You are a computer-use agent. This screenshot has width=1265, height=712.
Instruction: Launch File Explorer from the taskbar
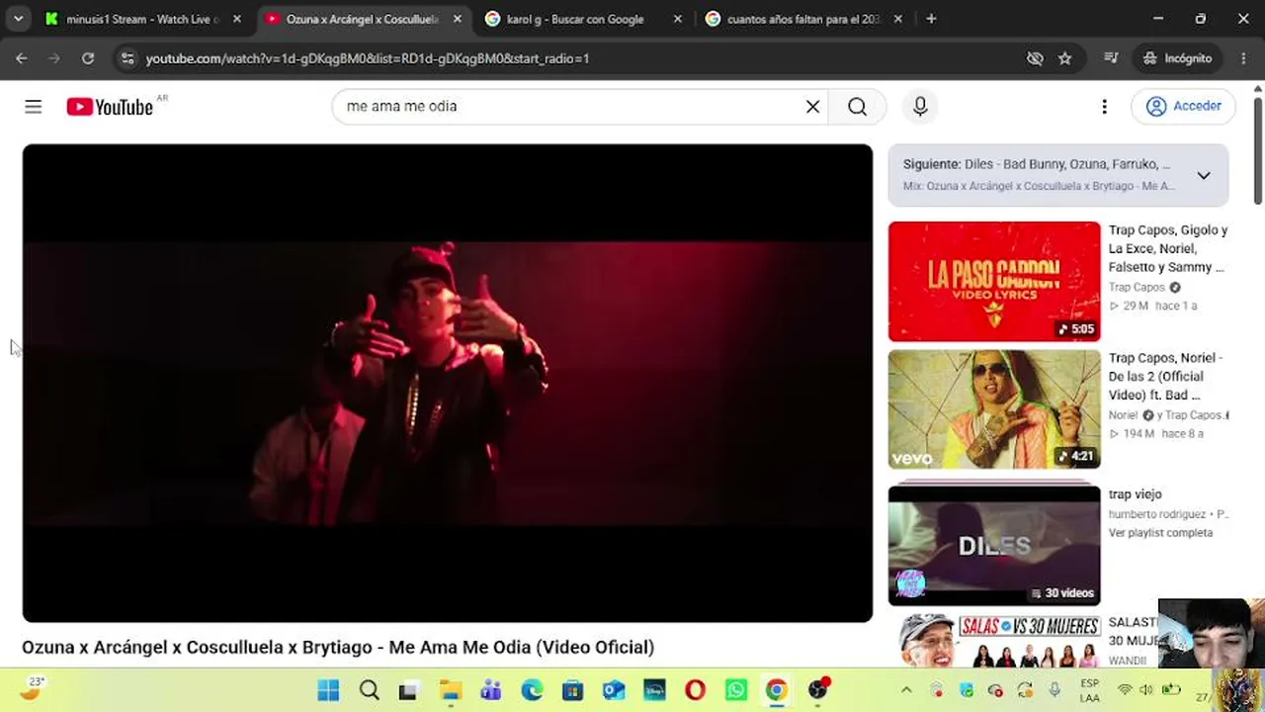point(450,690)
